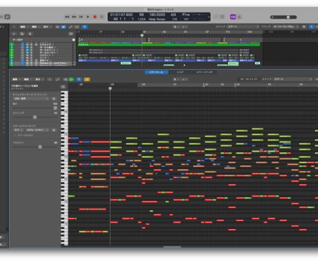Click the duplicate track button
Screen dimensions: 318x262
pos(22,34)
